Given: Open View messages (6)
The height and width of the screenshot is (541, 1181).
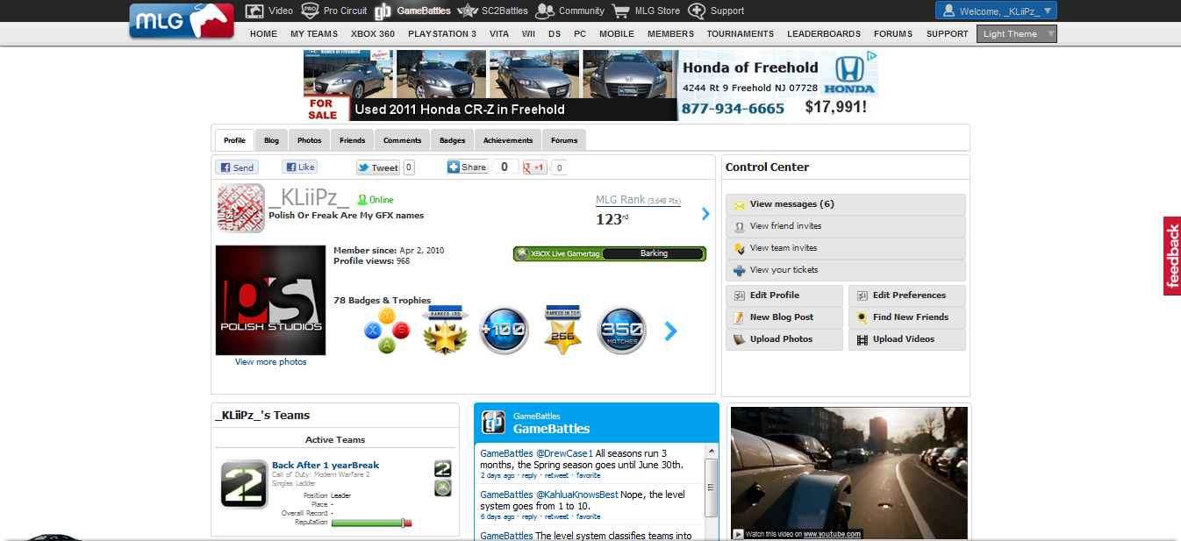Looking at the screenshot, I should 846,204.
